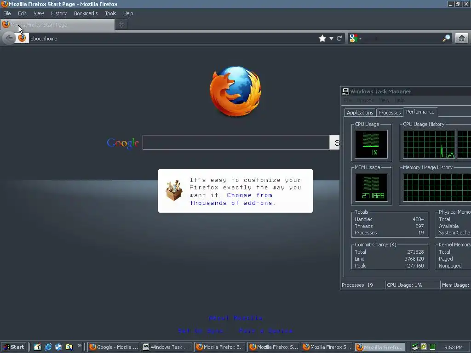
Task: Click the Set Up Sync link
Action: pos(201,331)
